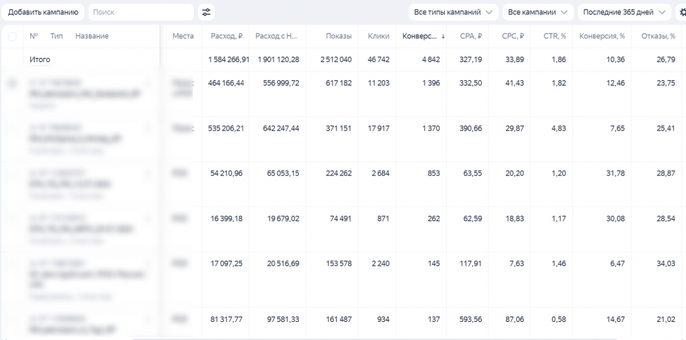Select conversions value 1 396

click(431, 83)
